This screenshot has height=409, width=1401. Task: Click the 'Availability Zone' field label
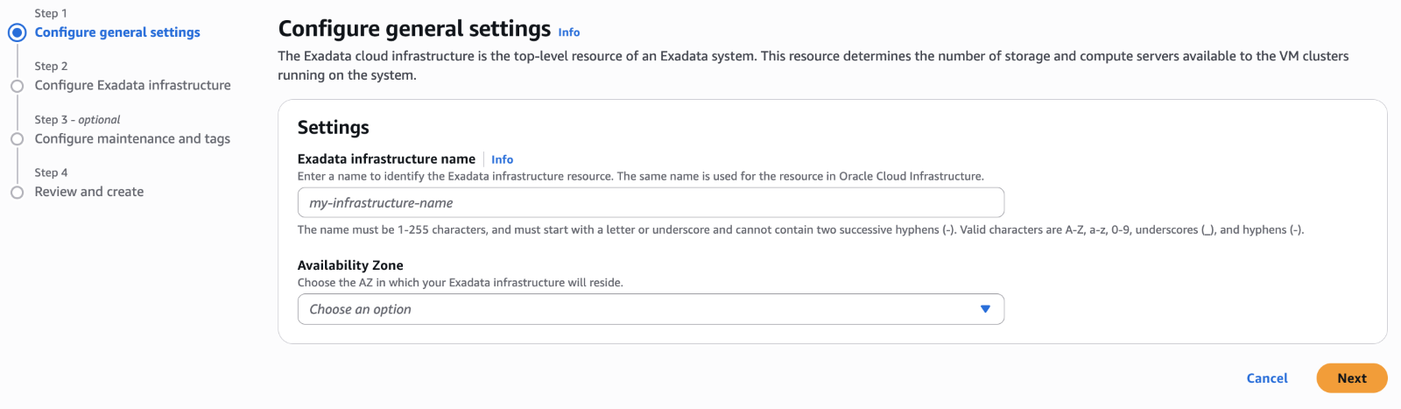click(x=350, y=265)
